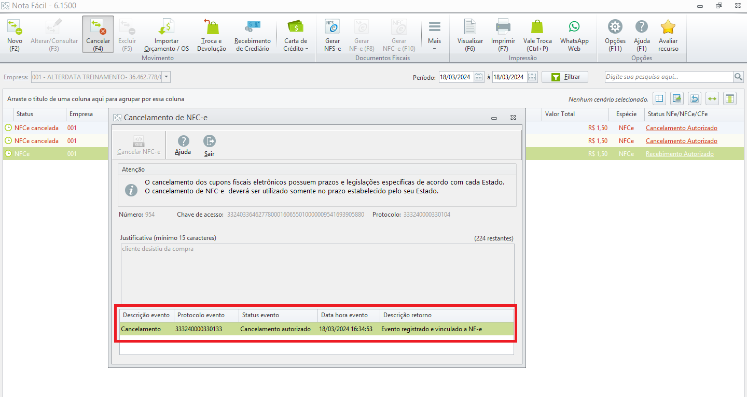Open the Empresa dropdown
Viewport: 747px width, 397px height.
pos(166,77)
